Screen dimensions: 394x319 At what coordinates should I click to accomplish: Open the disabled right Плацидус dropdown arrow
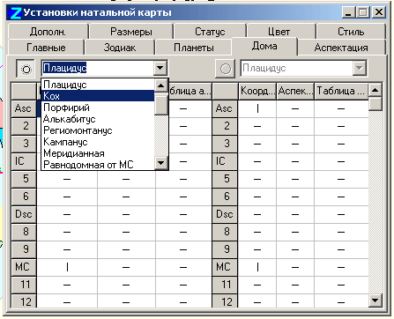[x=360, y=68]
